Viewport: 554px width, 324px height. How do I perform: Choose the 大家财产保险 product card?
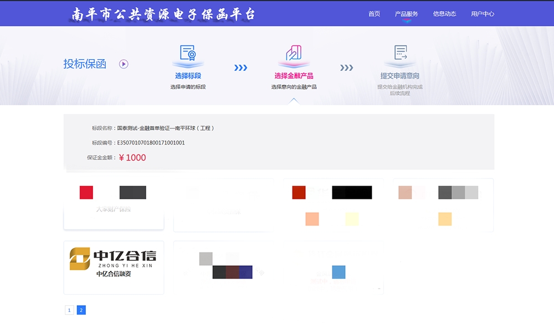[114, 204]
